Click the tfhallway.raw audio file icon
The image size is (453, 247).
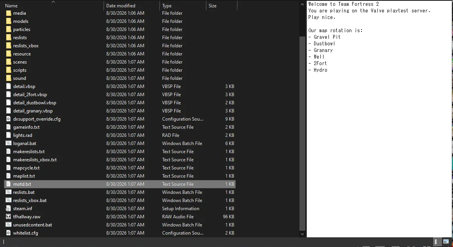[x=9, y=216]
